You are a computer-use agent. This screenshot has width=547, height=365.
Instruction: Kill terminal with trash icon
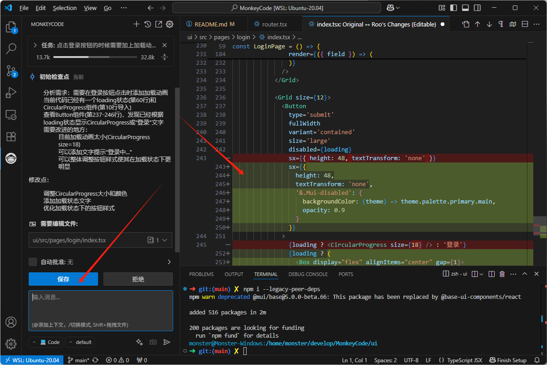pyautogui.click(x=502, y=274)
